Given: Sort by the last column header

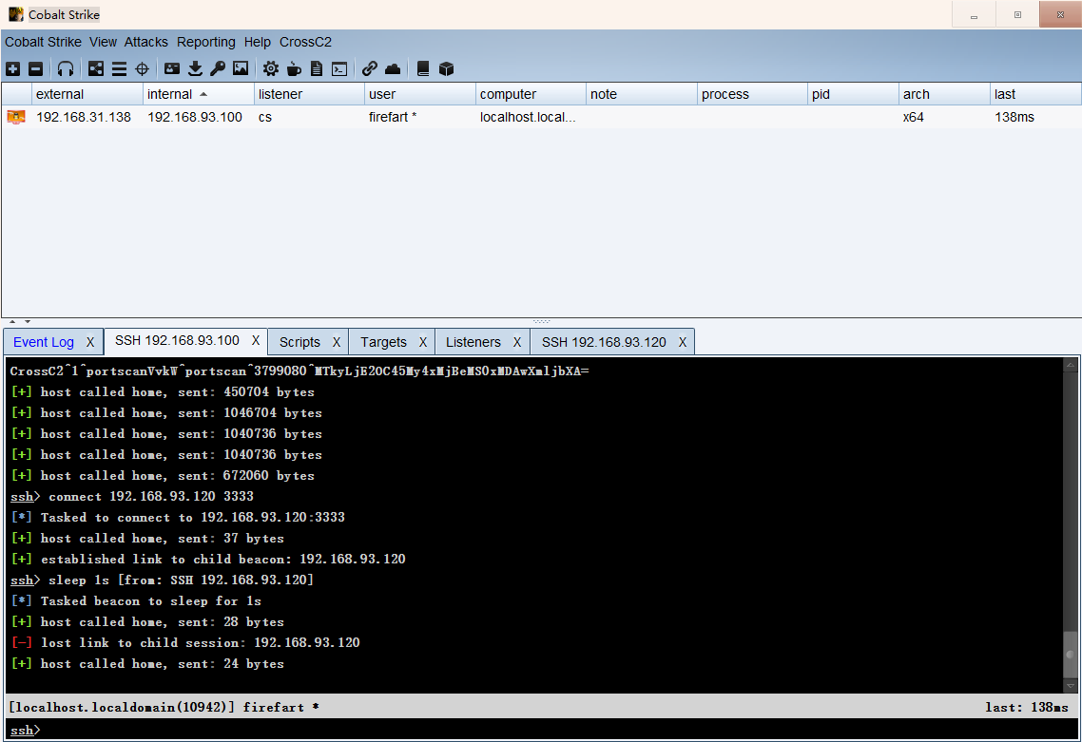Looking at the screenshot, I should tap(1035, 94).
